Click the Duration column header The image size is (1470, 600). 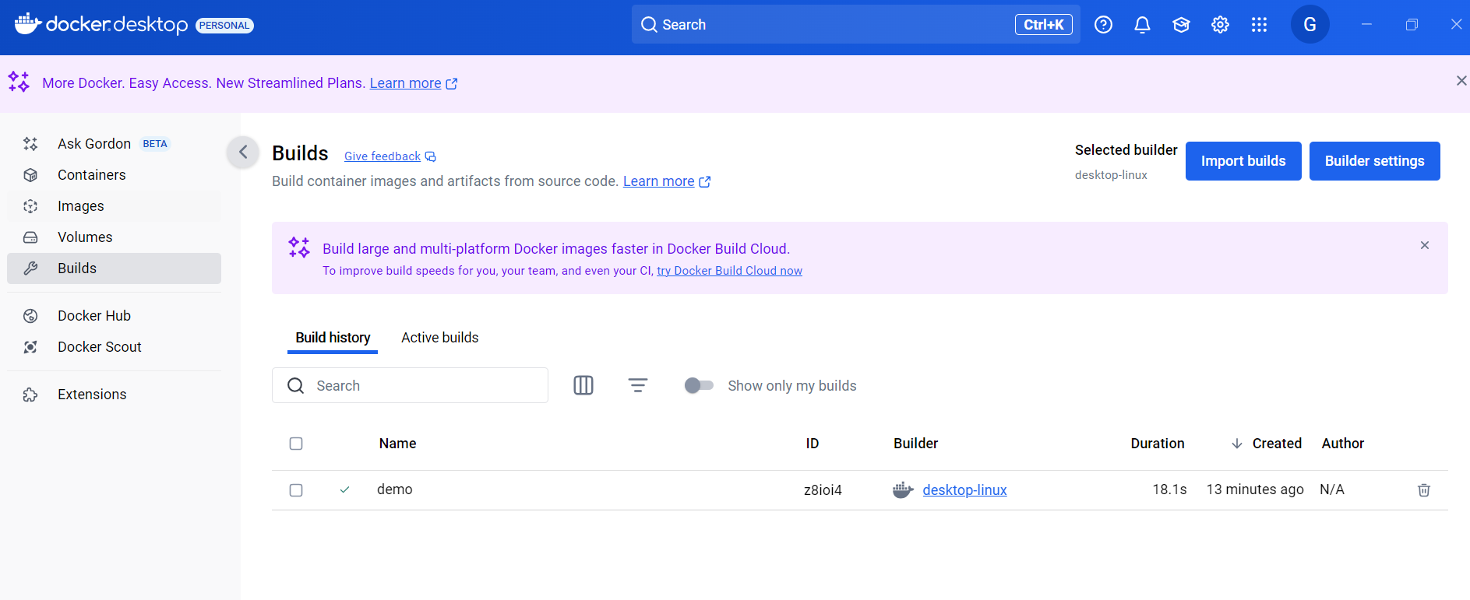coord(1158,444)
